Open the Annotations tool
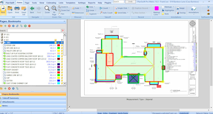The image size is (213, 114). click(194, 10)
